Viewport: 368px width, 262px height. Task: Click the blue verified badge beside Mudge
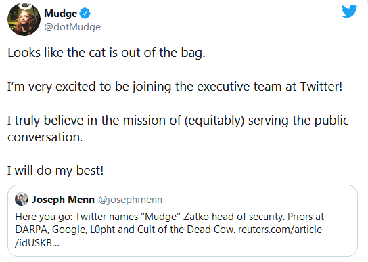[85, 13]
